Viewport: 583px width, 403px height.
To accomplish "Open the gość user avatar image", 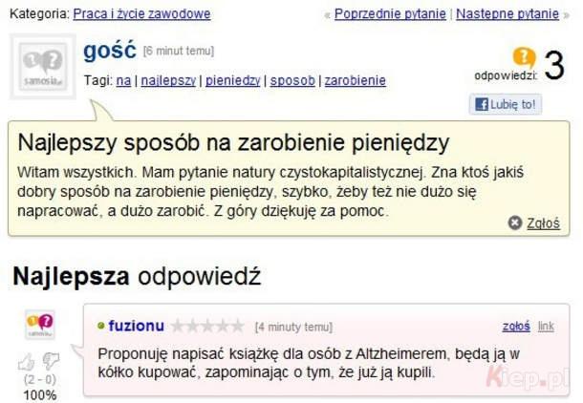I will click(43, 67).
